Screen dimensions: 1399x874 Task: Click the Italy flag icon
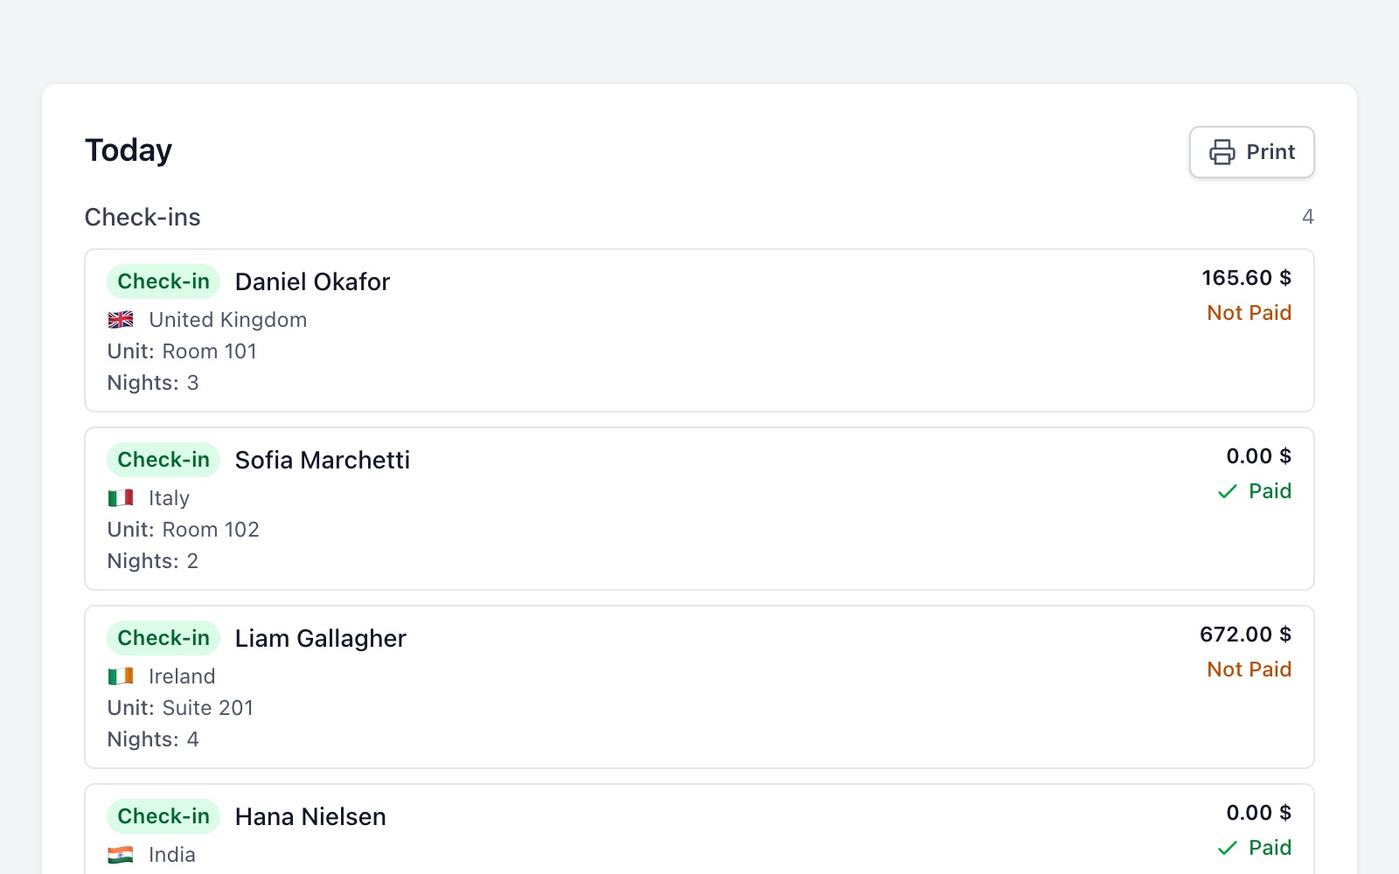pyautogui.click(x=121, y=498)
